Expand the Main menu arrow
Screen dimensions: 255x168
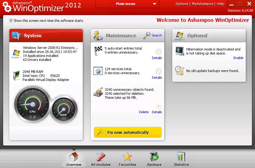coord(154,4)
